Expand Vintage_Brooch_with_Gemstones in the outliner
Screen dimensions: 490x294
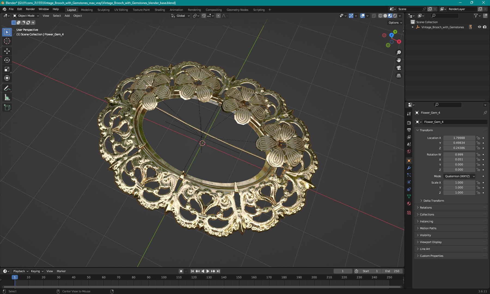pos(413,27)
